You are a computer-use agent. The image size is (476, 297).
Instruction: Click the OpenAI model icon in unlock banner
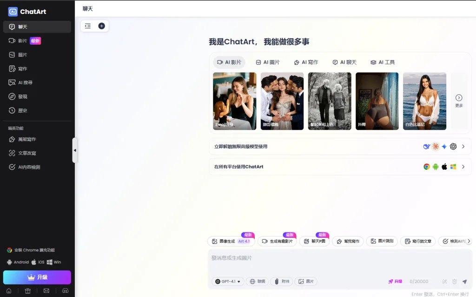point(453,147)
